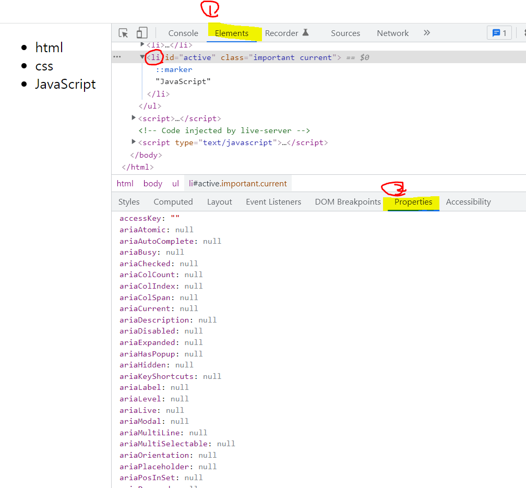Expand the collapsed li node arrow

point(142,44)
